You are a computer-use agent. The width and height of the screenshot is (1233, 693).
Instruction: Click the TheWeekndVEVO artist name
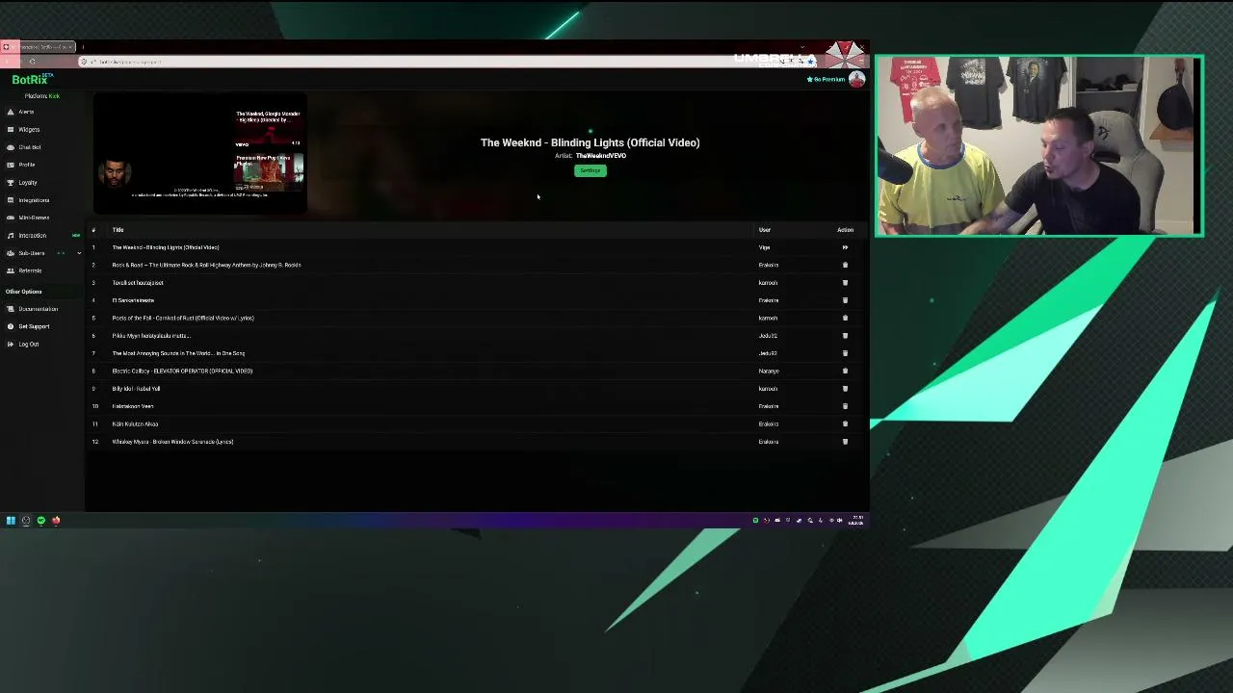[x=601, y=156]
